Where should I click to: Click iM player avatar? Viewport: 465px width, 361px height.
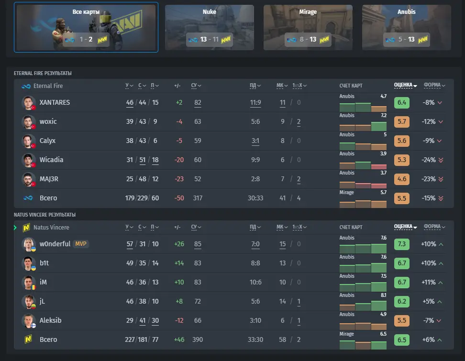click(x=29, y=283)
